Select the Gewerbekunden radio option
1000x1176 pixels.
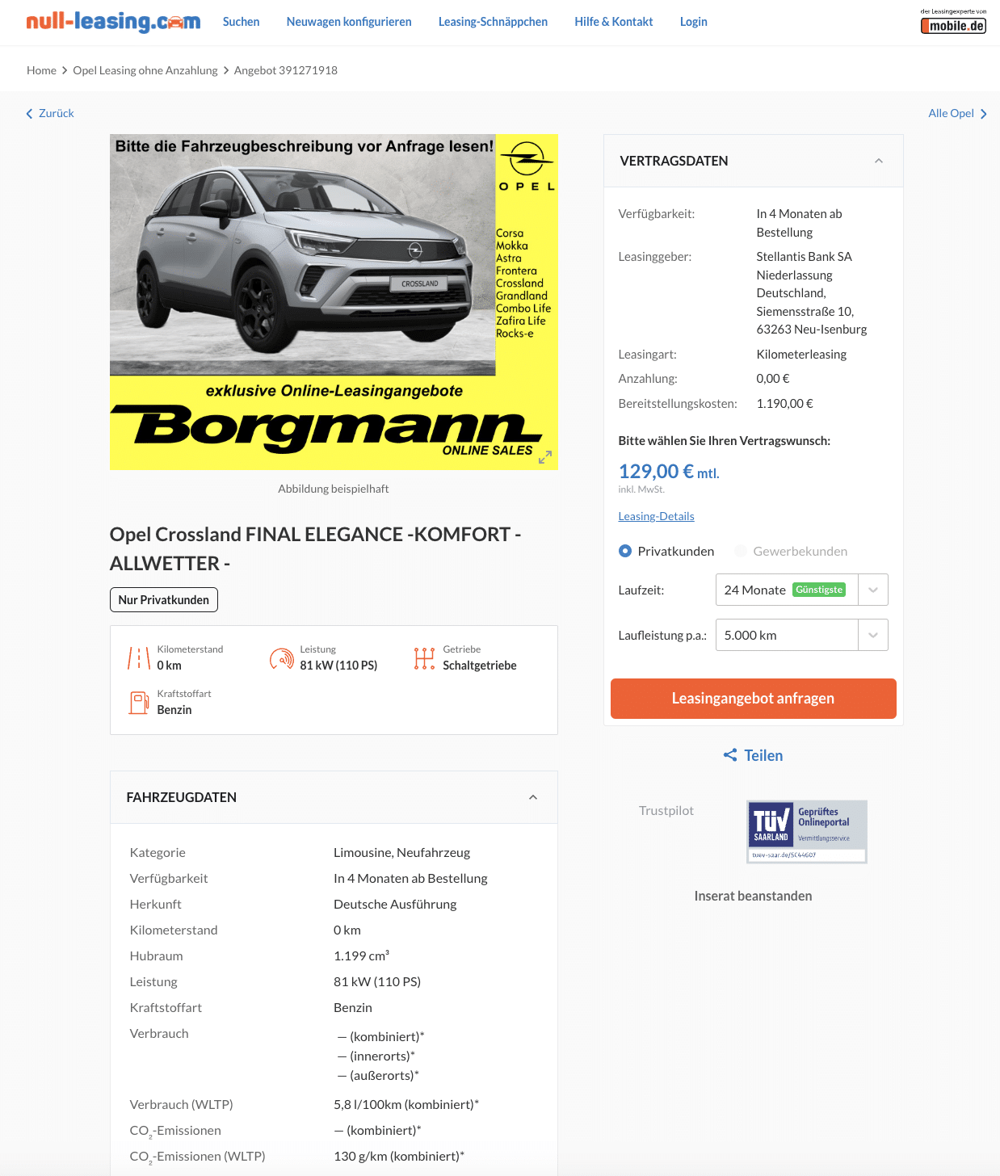[741, 551]
